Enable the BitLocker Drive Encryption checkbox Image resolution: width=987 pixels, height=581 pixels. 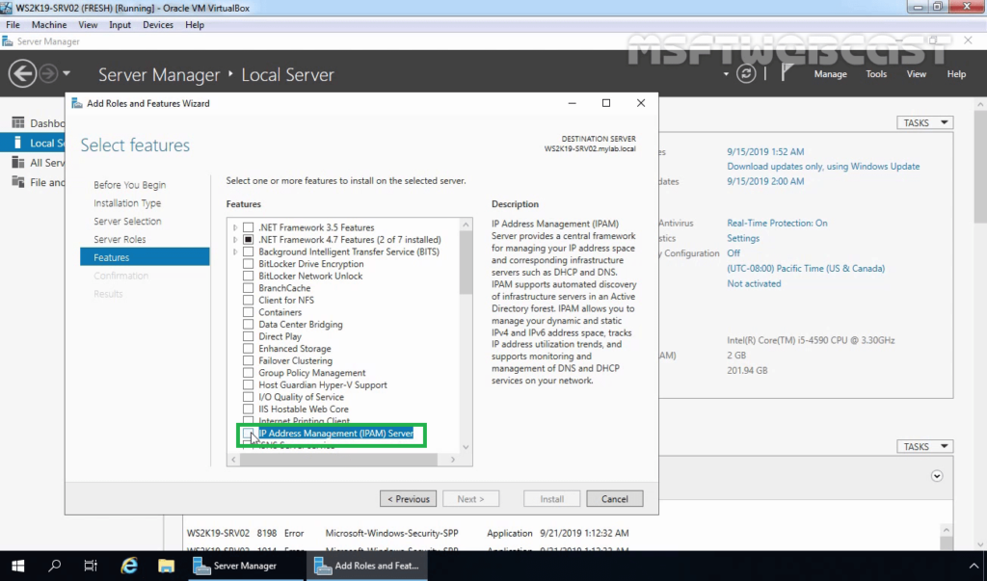click(248, 264)
